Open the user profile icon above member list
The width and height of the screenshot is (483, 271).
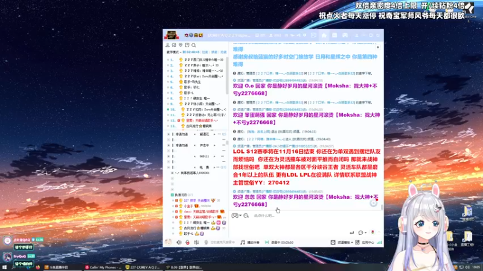(168, 45)
